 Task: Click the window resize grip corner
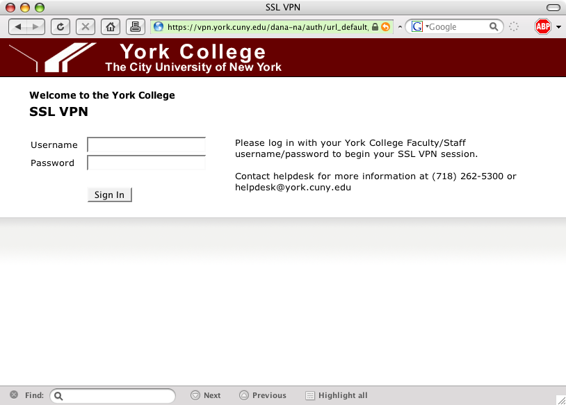561,400
